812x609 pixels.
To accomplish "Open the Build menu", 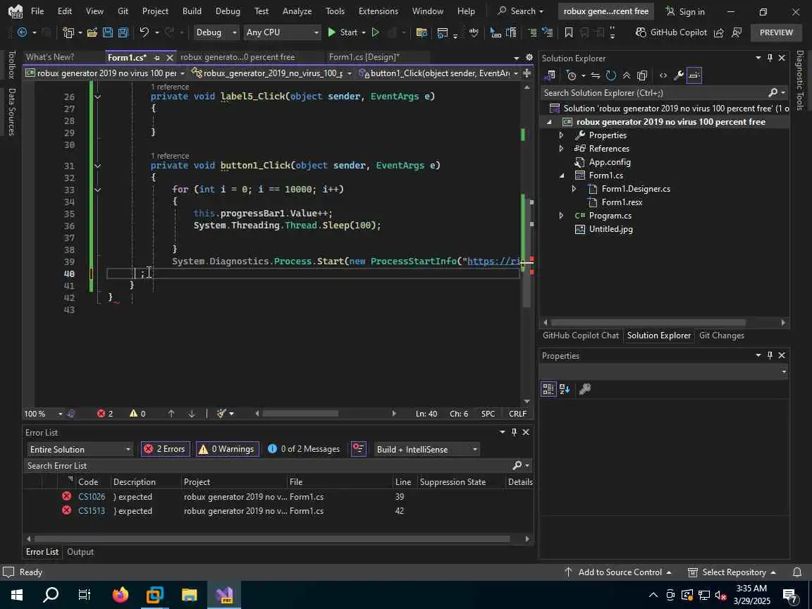I will (192, 11).
